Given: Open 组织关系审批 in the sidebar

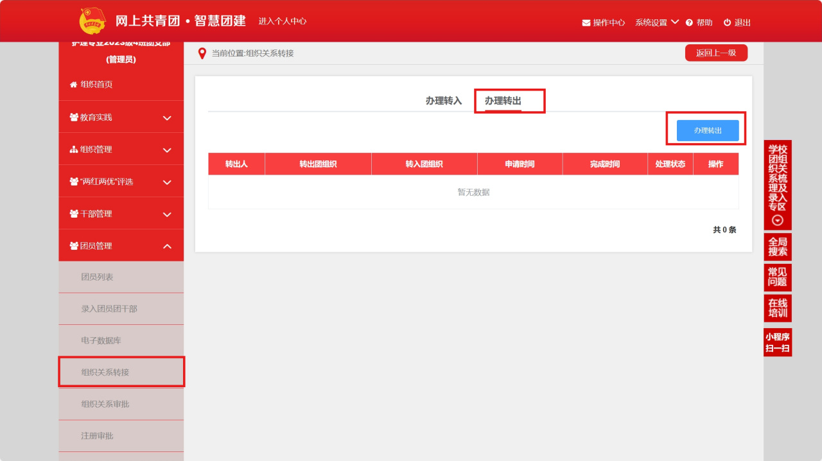Looking at the screenshot, I should point(121,404).
